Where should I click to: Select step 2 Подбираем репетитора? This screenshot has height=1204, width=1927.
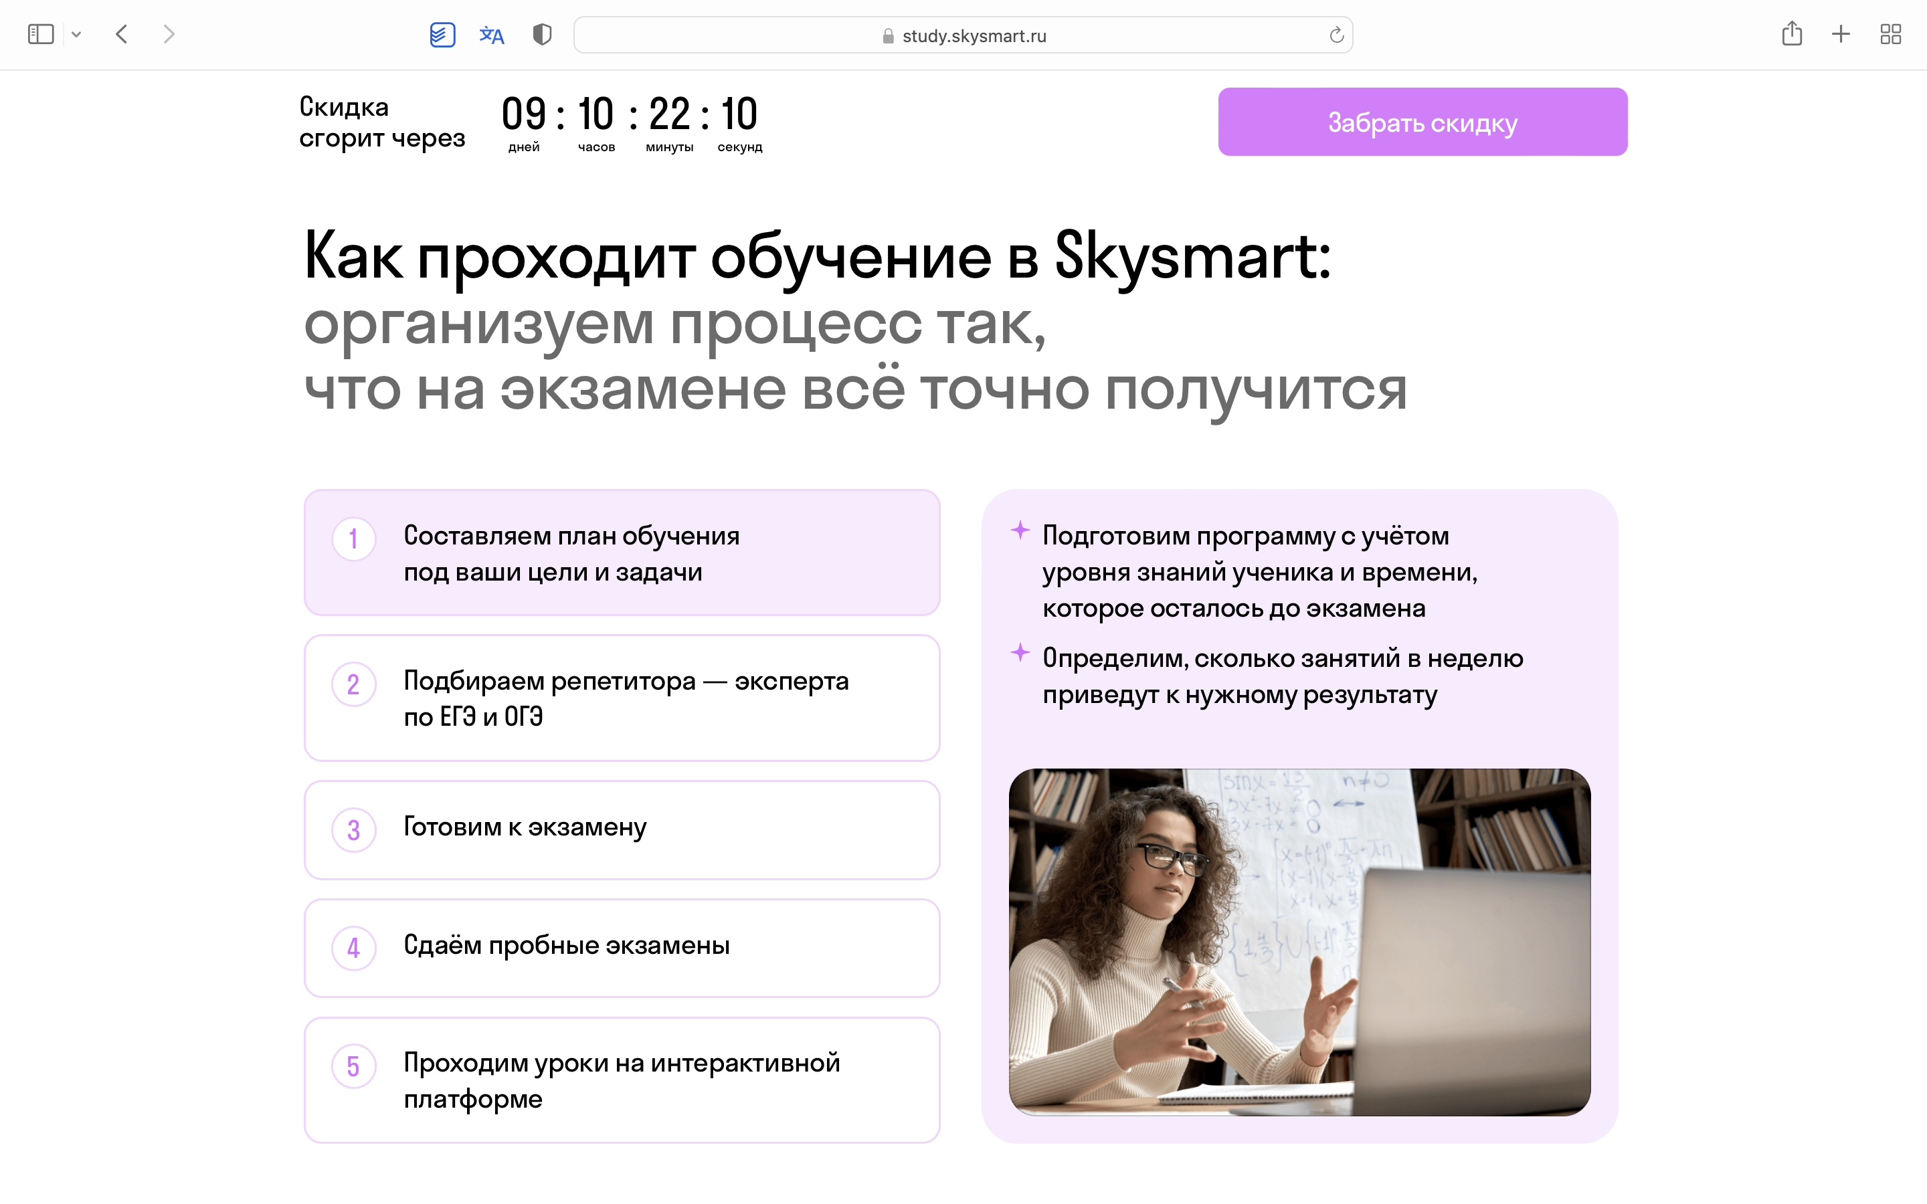622,698
